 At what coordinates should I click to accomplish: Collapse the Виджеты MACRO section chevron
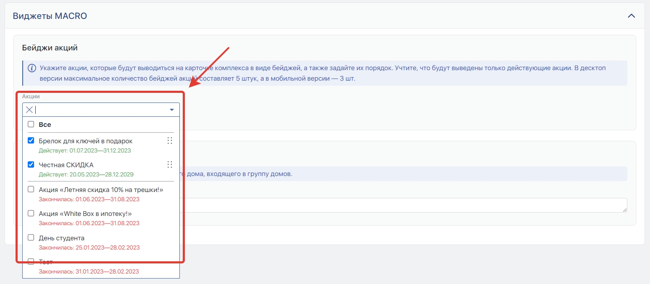point(631,16)
